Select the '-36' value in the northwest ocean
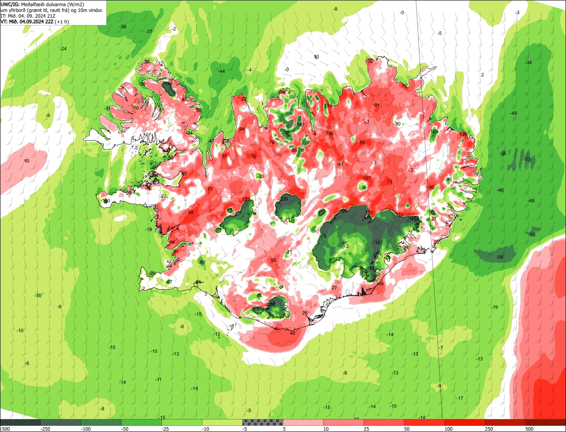566x432 pixels. [123, 27]
